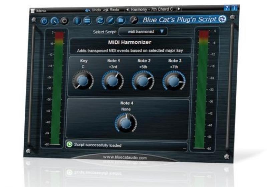Click the Blue Cat's Plug'n Script title
Image resolution: width=267 pixels, height=187 pixels.
[x=180, y=20]
